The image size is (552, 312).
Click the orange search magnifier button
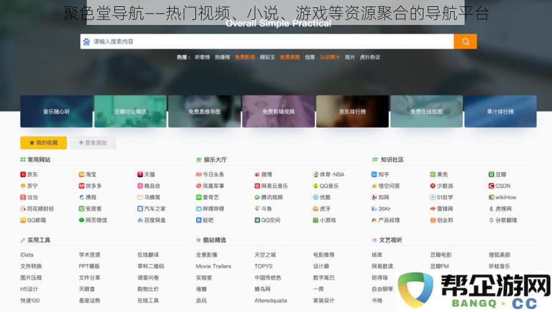(x=465, y=42)
